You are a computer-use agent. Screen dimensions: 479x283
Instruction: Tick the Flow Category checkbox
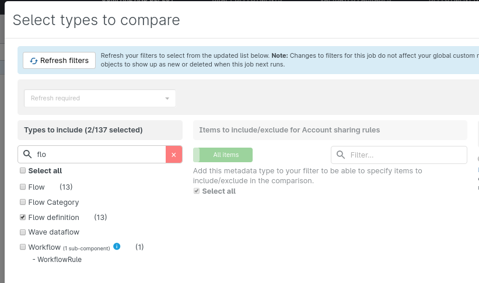click(x=23, y=202)
